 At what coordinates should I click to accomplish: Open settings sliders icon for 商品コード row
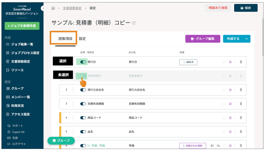(x=230, y=118)
